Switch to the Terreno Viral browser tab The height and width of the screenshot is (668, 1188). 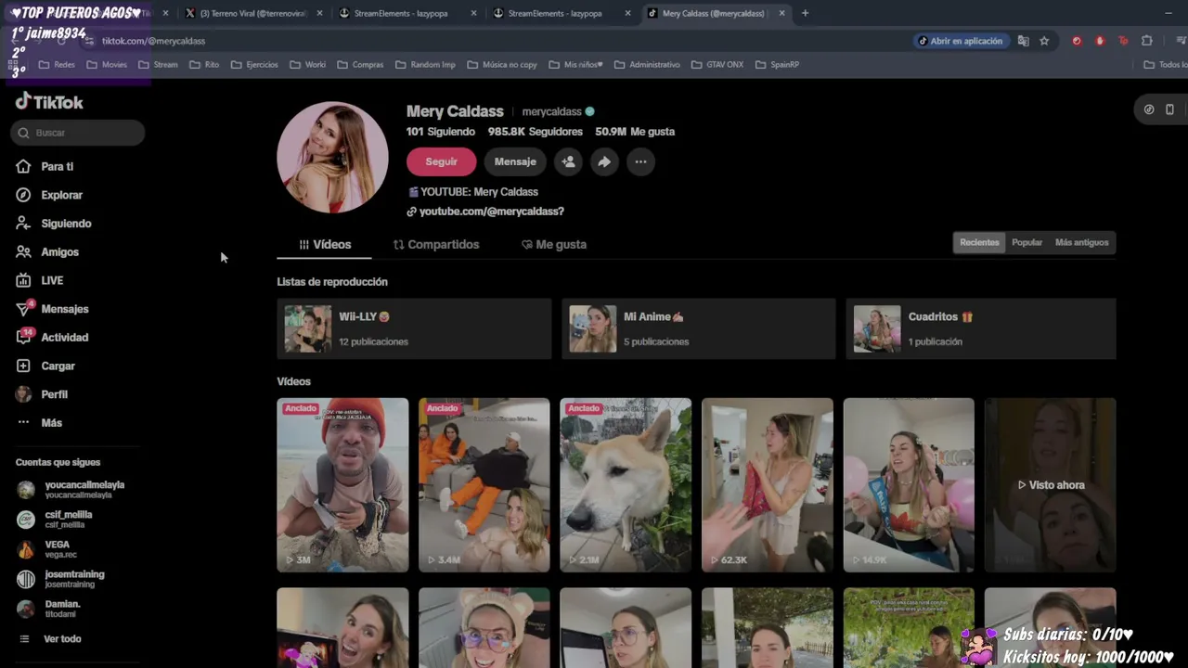[x=252, y=13]
